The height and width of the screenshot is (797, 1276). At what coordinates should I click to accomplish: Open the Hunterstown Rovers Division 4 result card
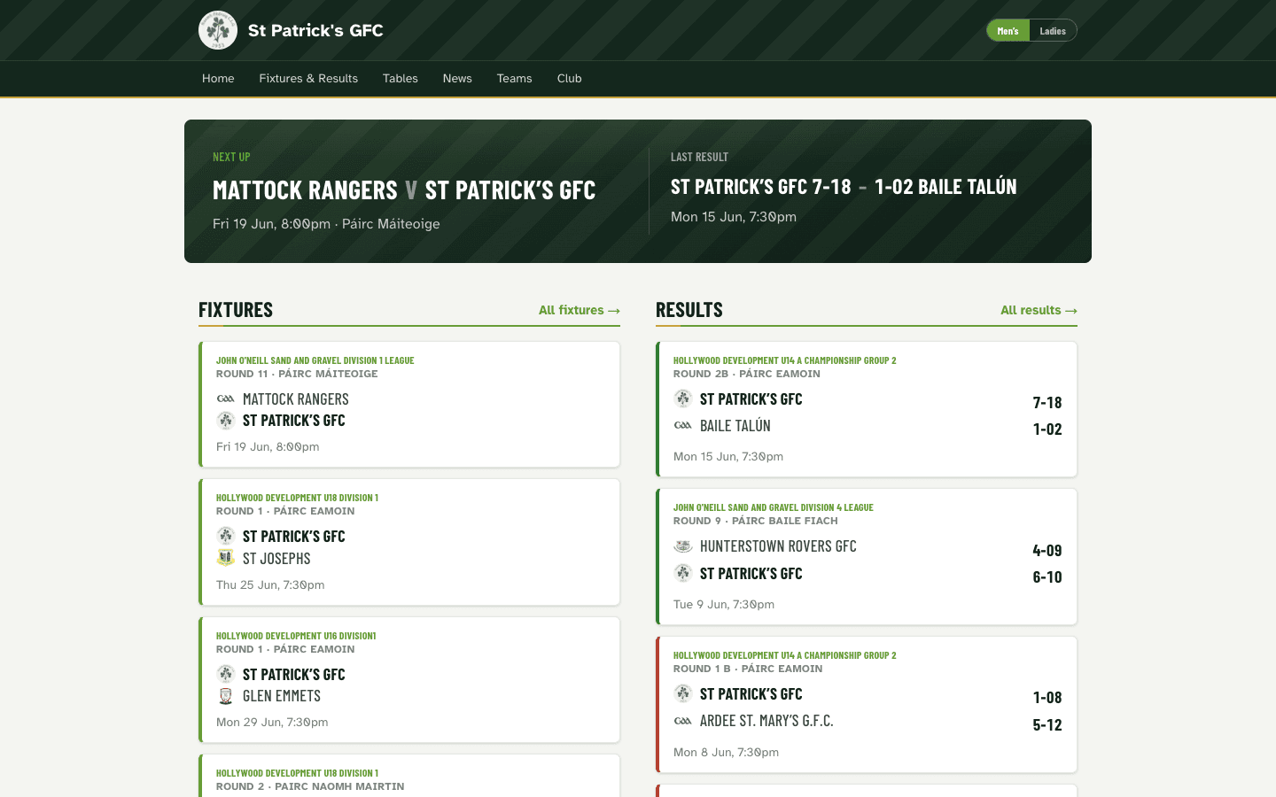tap(867, 557)
